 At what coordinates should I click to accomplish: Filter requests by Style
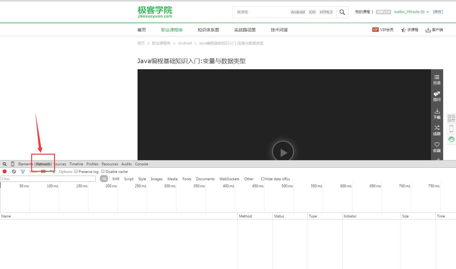tap(142, 179)
